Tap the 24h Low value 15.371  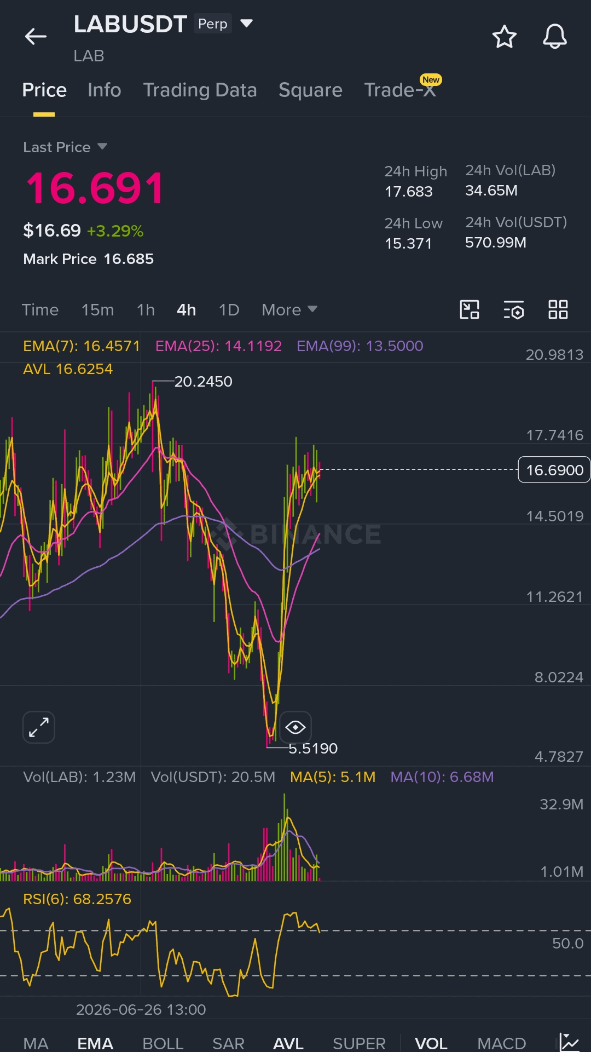pos(408,243)
